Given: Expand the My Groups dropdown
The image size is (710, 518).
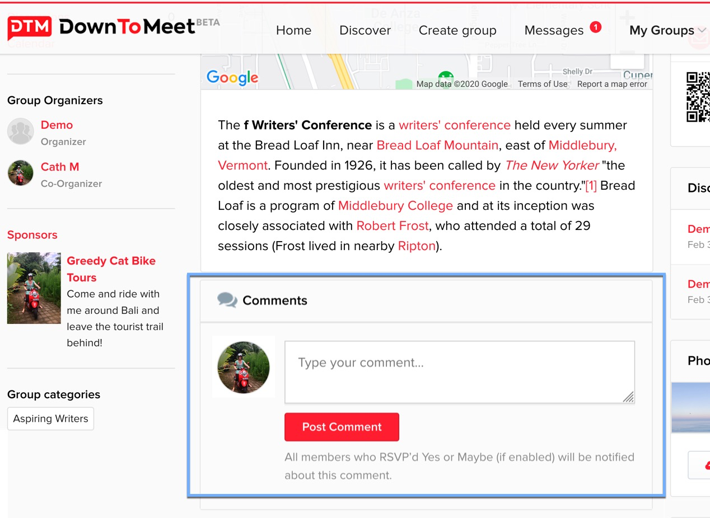Looking at the screenshot, I should tap(667, 30).
